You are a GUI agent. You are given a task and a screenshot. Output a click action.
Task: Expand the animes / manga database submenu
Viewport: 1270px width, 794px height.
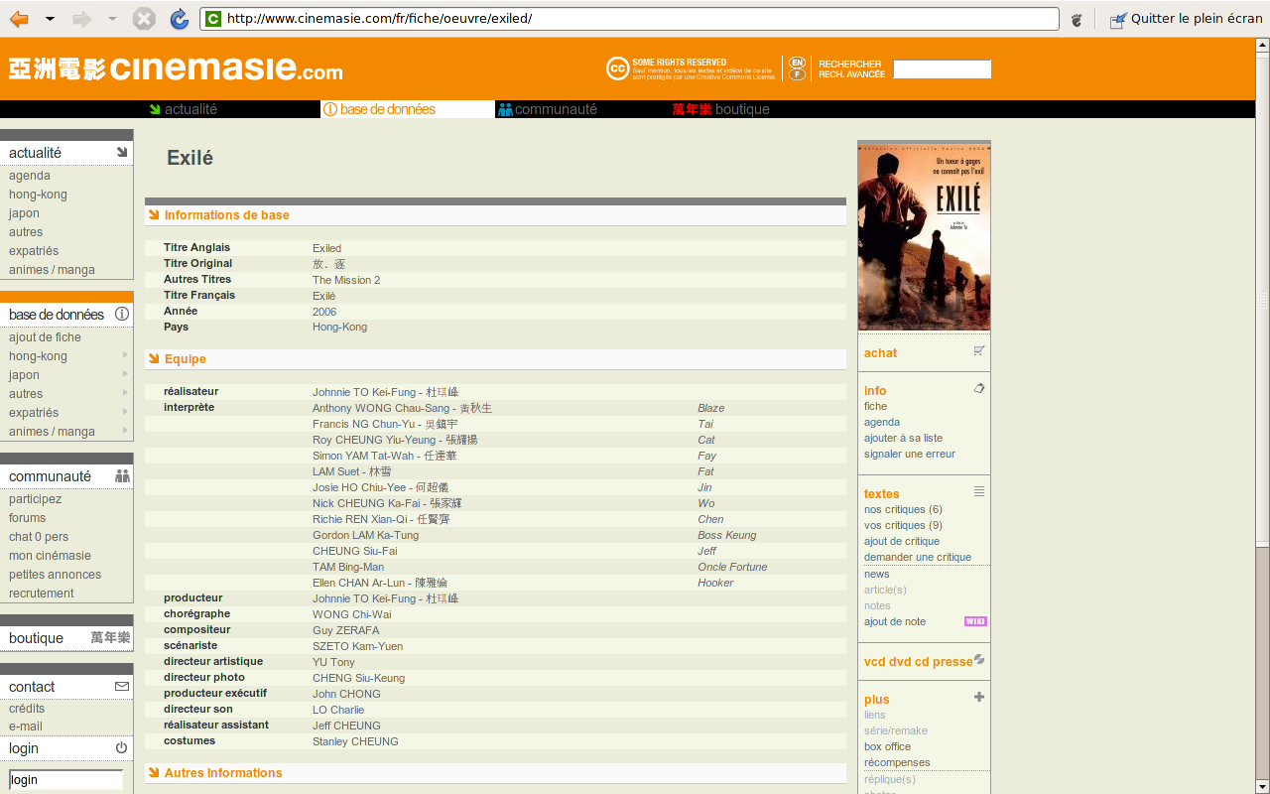125,431
